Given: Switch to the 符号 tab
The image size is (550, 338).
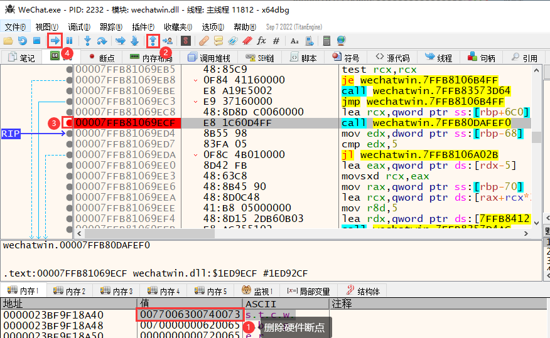Looking at the screenshot, I should point(346,58).
